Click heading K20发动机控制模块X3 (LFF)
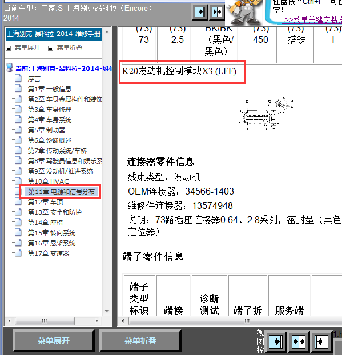 point(179,71)
